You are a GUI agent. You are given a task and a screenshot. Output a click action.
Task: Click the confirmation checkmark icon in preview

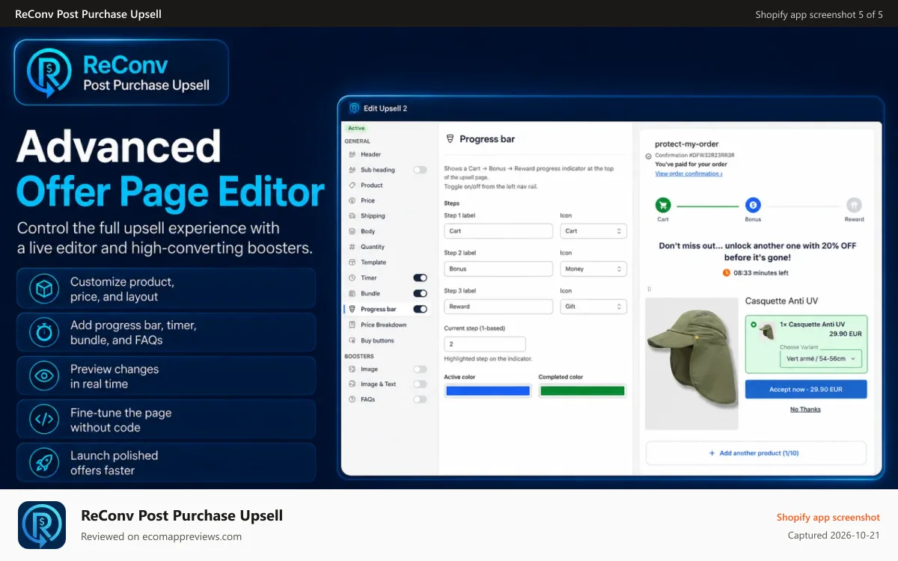pyautogui.click(x=648, y=156)
